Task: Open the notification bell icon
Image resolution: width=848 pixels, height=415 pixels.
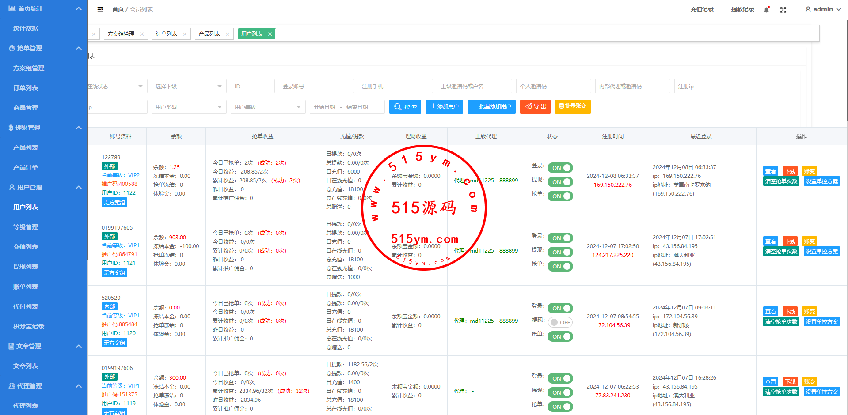Action: tap(766, 10)
